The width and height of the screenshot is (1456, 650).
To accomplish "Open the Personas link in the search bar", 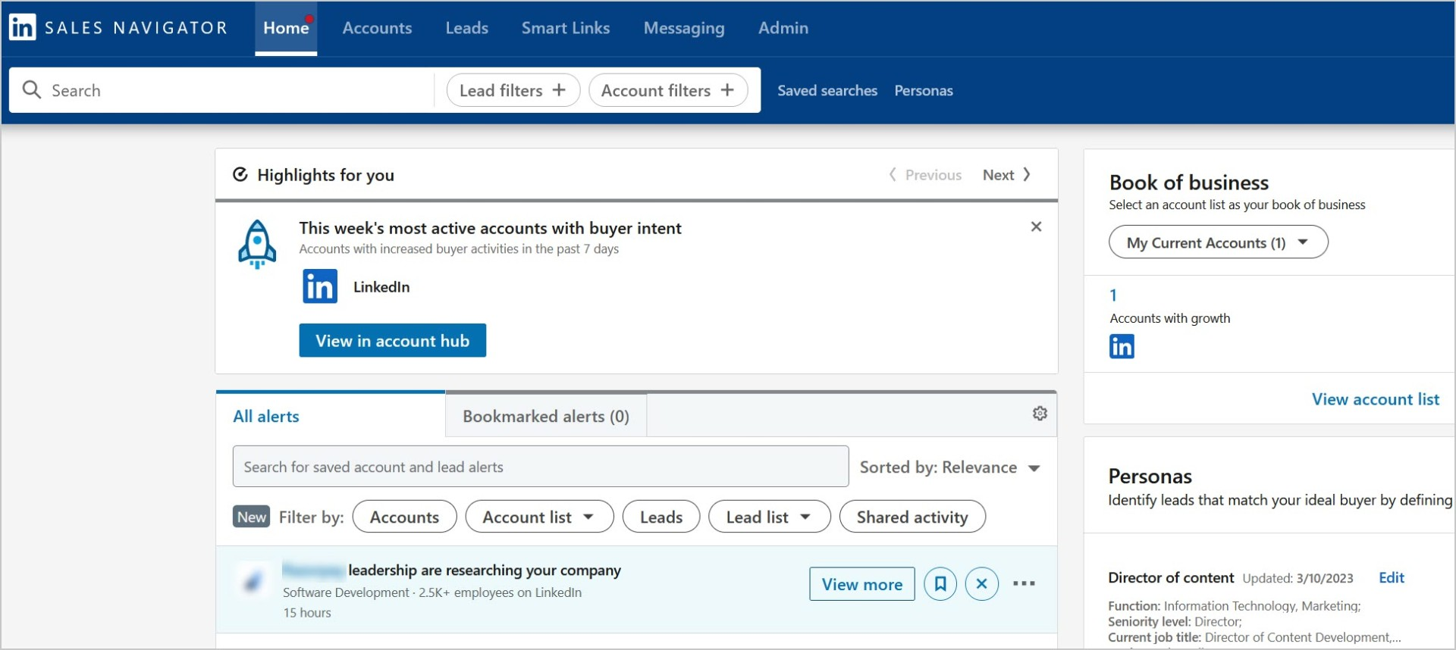I will pyautogui.click(x=924, y=90).
